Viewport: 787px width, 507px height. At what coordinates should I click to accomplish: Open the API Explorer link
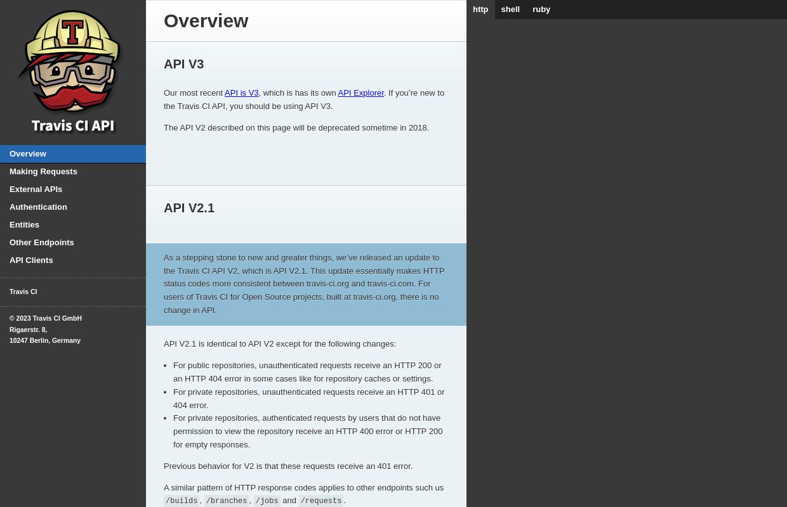pyautogui.click(x=361, y=93)
